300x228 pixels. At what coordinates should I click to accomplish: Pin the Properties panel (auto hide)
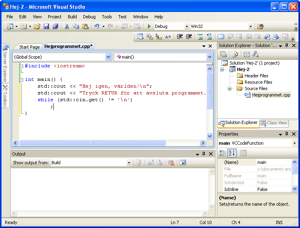click(x=286, y=134)
